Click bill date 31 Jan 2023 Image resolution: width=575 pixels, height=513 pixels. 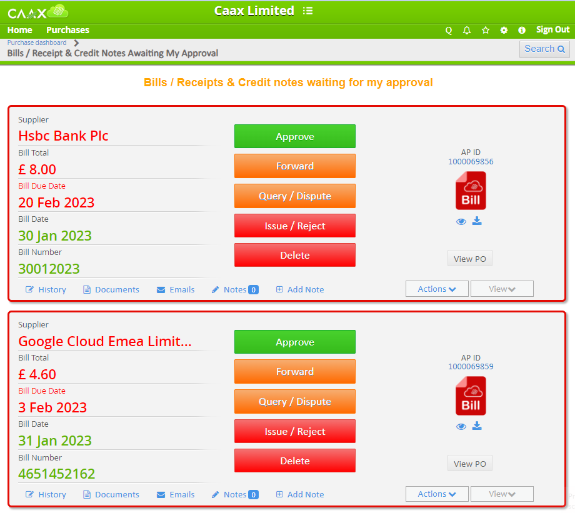[55, 441]
